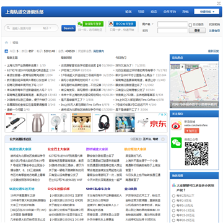
Task: Expand the username login-type dropdown
Action: click(x=147, y=24)
